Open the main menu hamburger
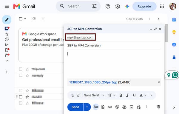179x114 pixels. point(7,6)
